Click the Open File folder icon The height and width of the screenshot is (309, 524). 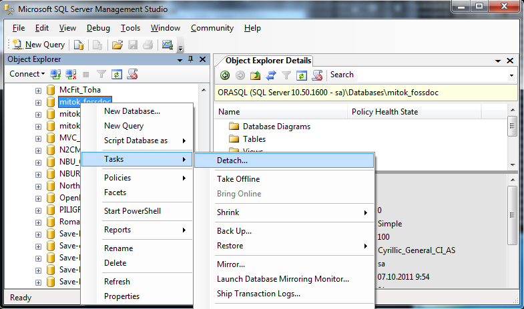click(117, 45)
